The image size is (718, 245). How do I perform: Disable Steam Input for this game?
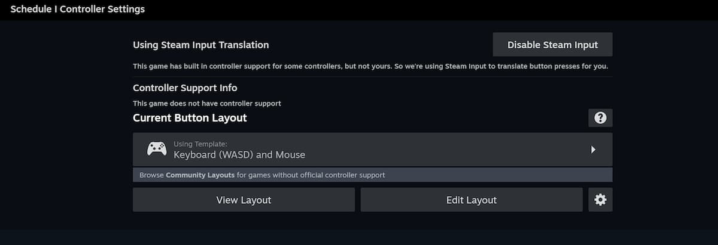tap(552, 45)
